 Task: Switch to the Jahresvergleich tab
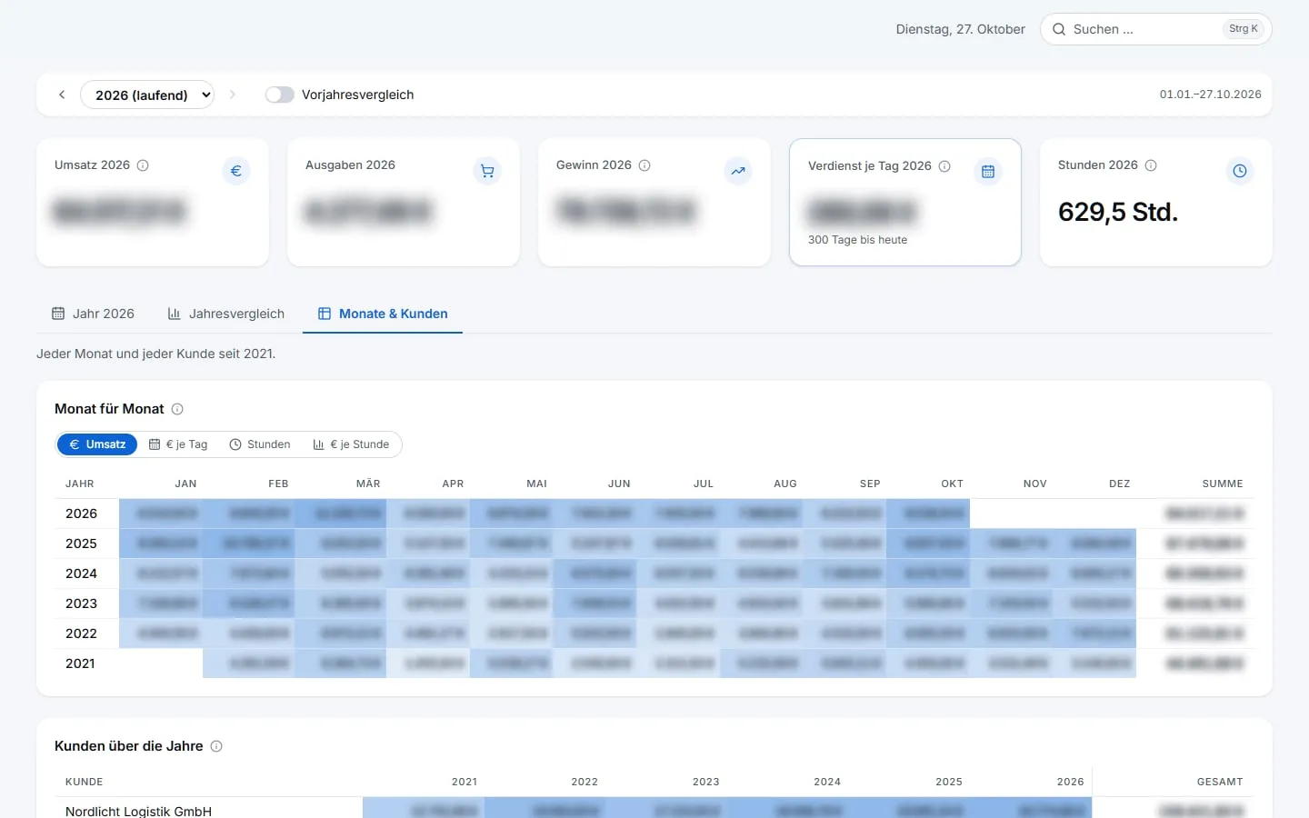coord(226,314)
